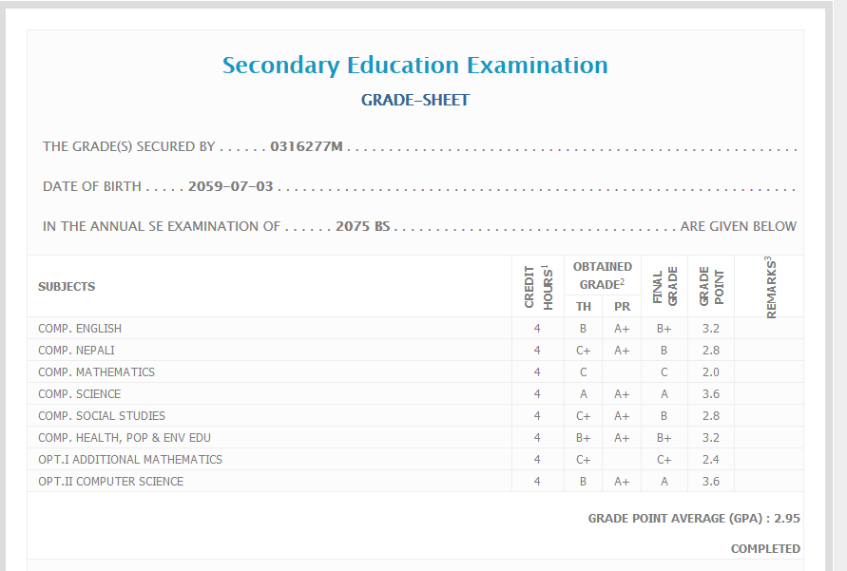Click the Grade Point Average 2.95 line
The image size is (847, 571).
point(694,519)
